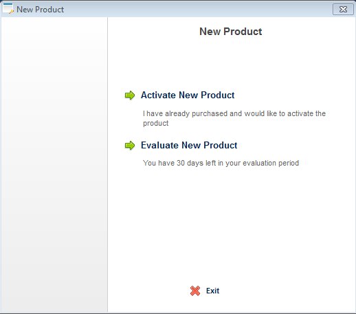Click the bold New Product page heading
Image resolution: width=356 pixels, height=314 pixels.
[231, 32]
